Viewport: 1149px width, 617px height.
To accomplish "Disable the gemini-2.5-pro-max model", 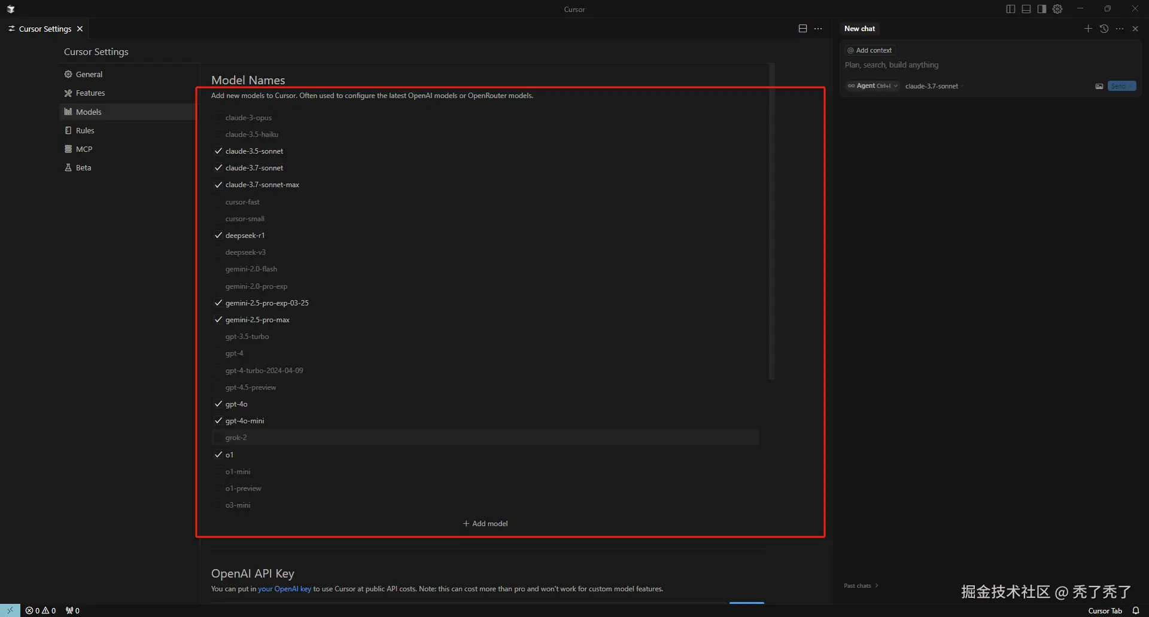I will point(218,320).
